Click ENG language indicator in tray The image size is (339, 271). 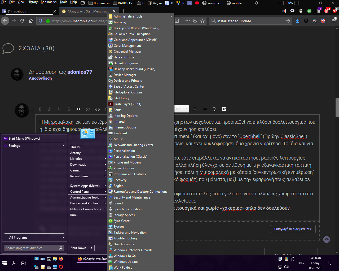[301, 263]
